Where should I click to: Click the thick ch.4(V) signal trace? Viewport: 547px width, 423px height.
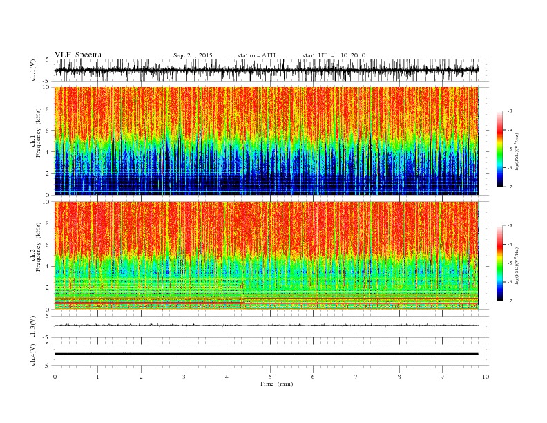(266, 354)
